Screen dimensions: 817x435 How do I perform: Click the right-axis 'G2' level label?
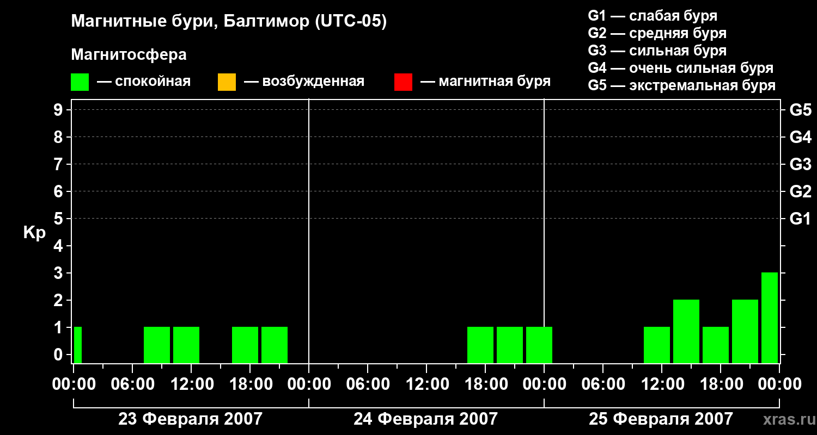pyautogui.click(x=800, y=192)
